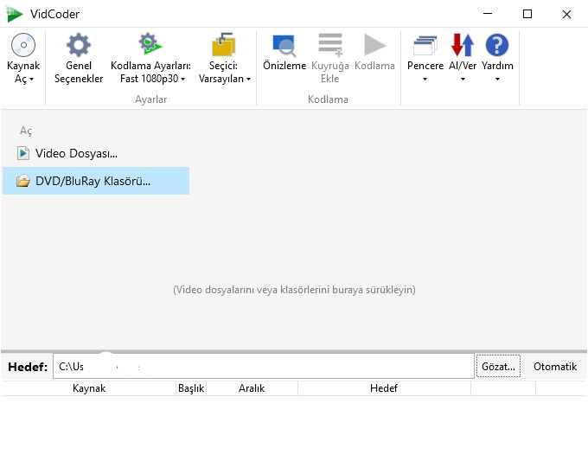Image resolution: width=588 pixels, height=474 pixels.
Task: Click the Başlık column header
Action: pyautogui.click(x=191, y=388)
